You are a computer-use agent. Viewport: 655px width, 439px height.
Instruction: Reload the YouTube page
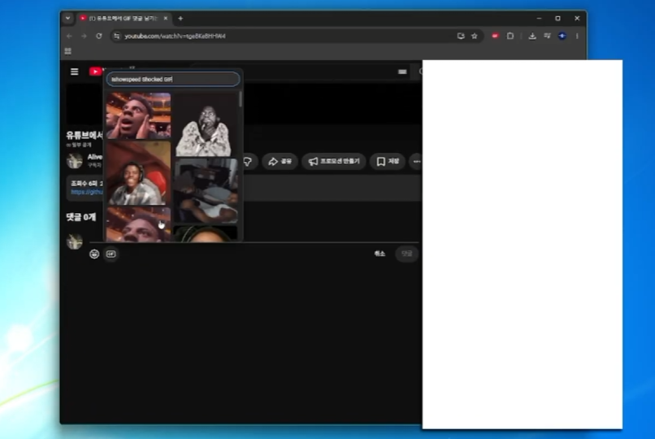click(99, 37)
